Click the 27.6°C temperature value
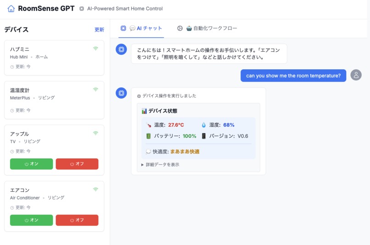370x245 pixels. 176,125
